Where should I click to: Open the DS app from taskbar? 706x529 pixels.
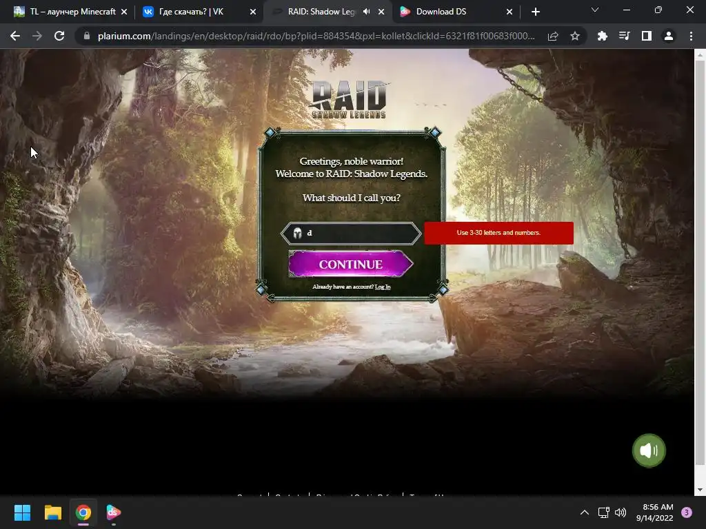[114, 512]
